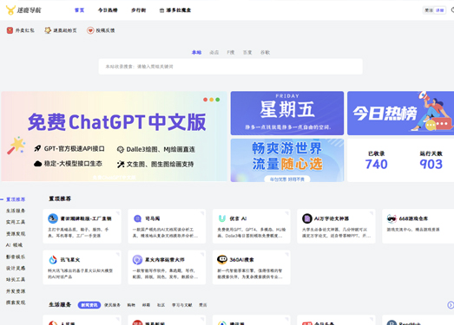The width and height of the screenshot is (454, 325).
Task: Click the 运行天数 903 statistic
Action: [x=431, y=160]
